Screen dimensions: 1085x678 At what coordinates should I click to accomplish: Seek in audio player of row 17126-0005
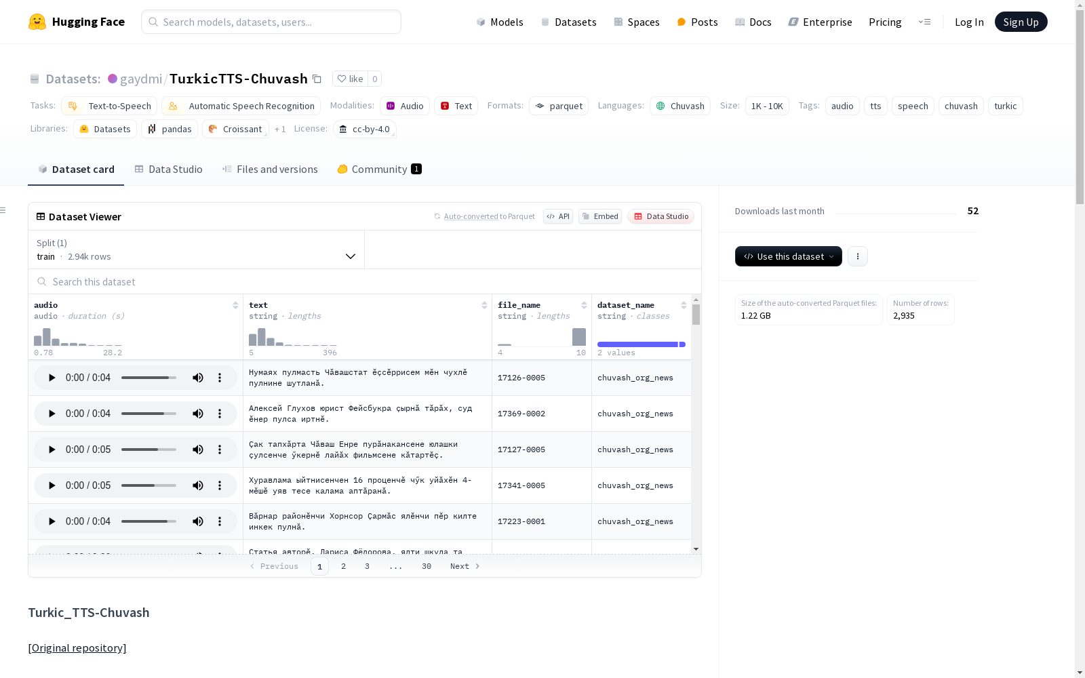point(149,378)
